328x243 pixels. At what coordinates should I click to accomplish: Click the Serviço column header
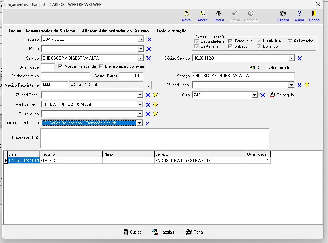(200, 154)
